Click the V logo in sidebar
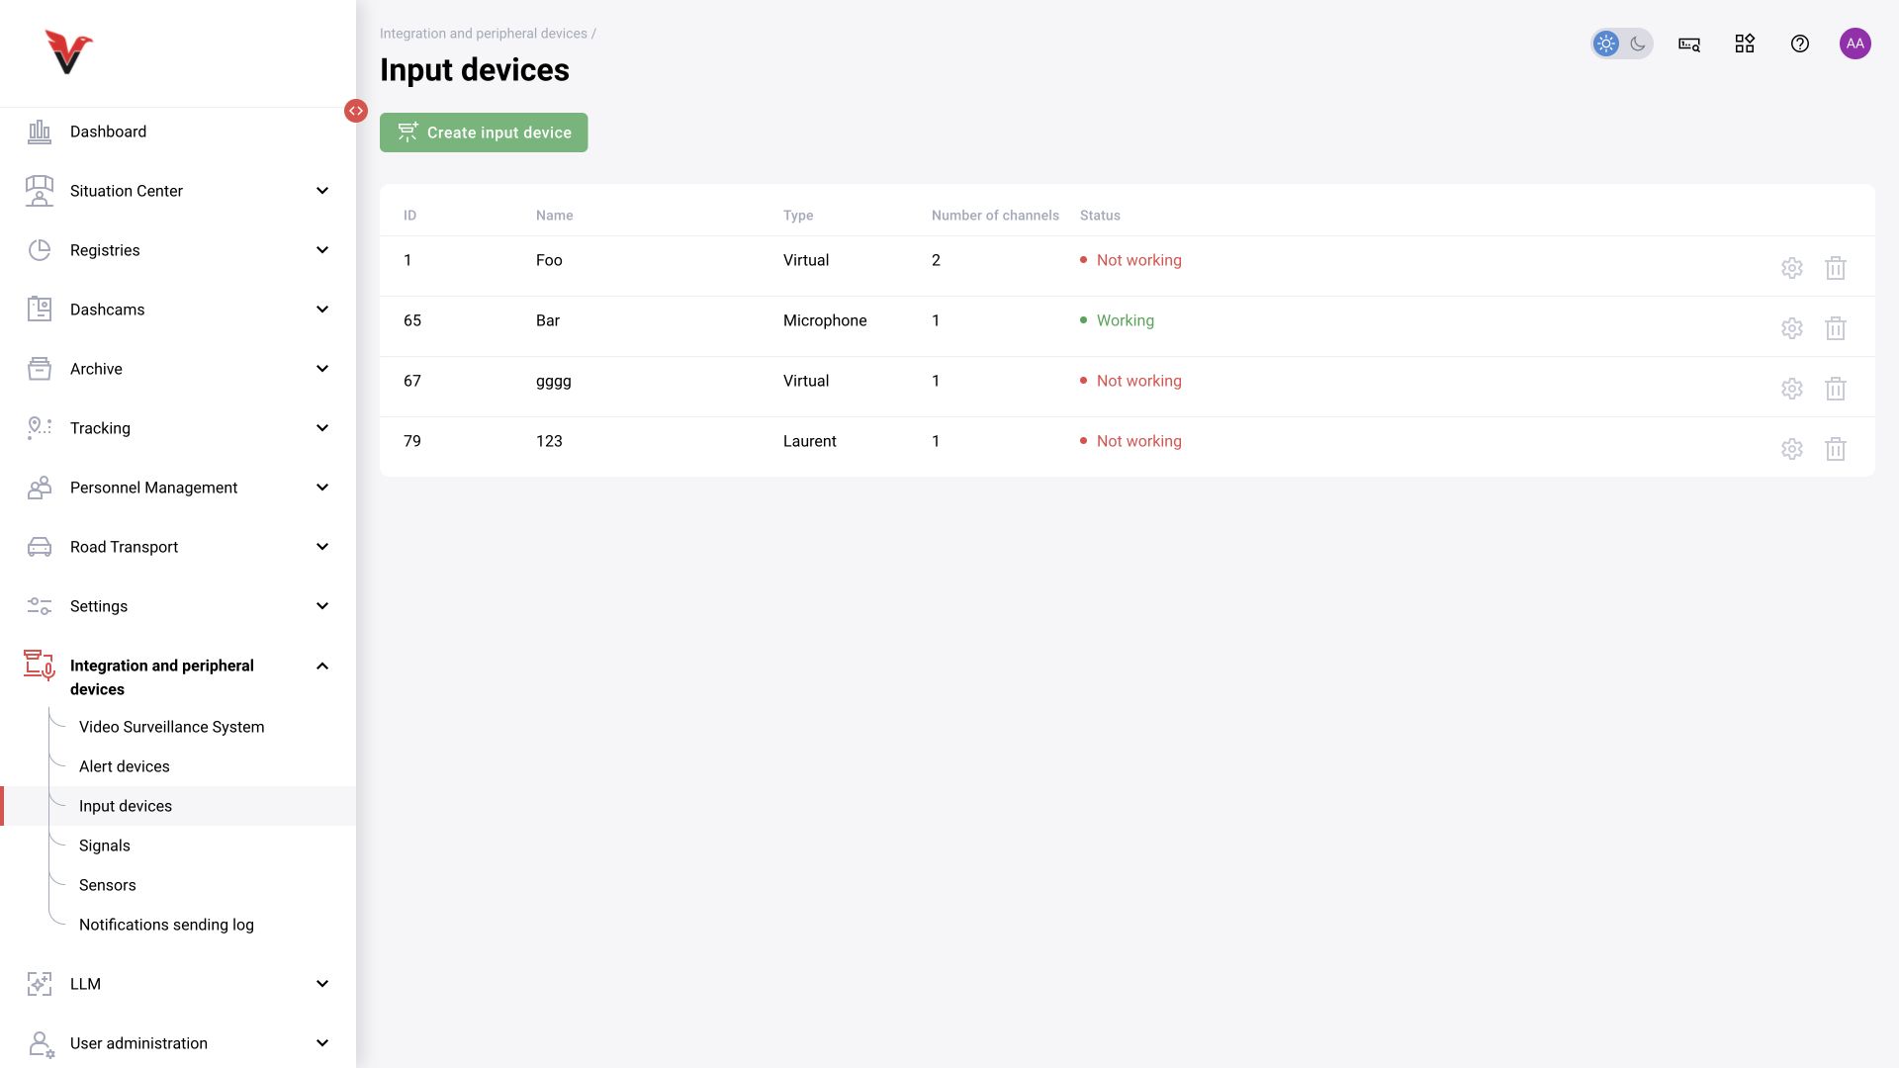The width and height of the screenshot is (1899, 1068). tap(68, 51)
